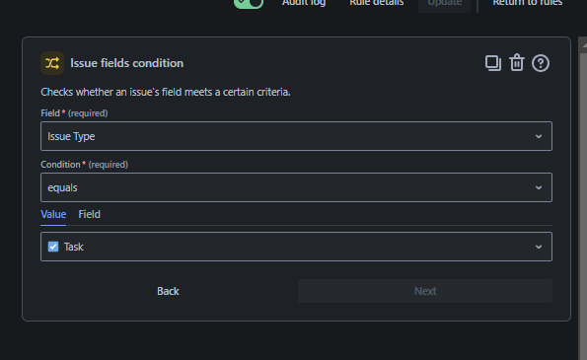Click the vertical scrollbar on the right

[x=582, y=198]
